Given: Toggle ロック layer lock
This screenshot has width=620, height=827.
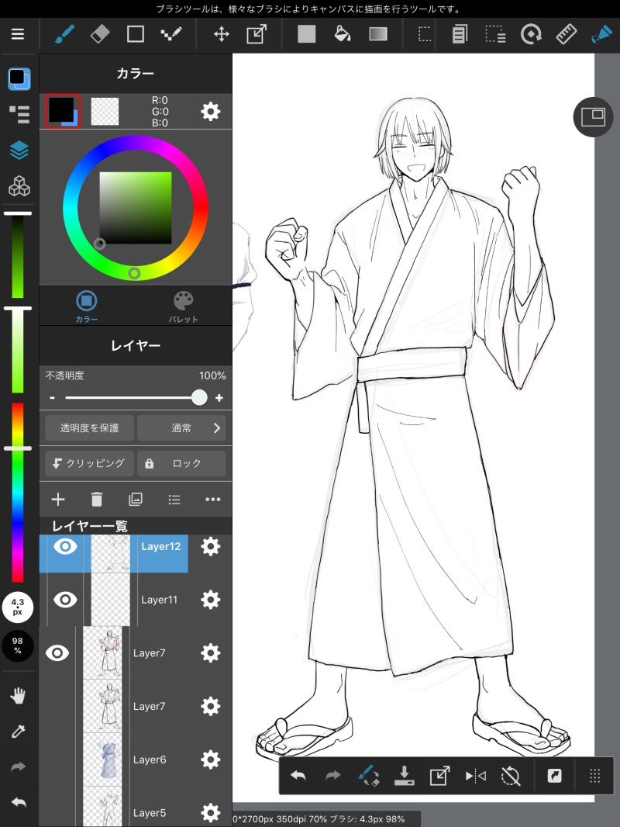Looking at the screenshot, I should [x=181, y=463].
